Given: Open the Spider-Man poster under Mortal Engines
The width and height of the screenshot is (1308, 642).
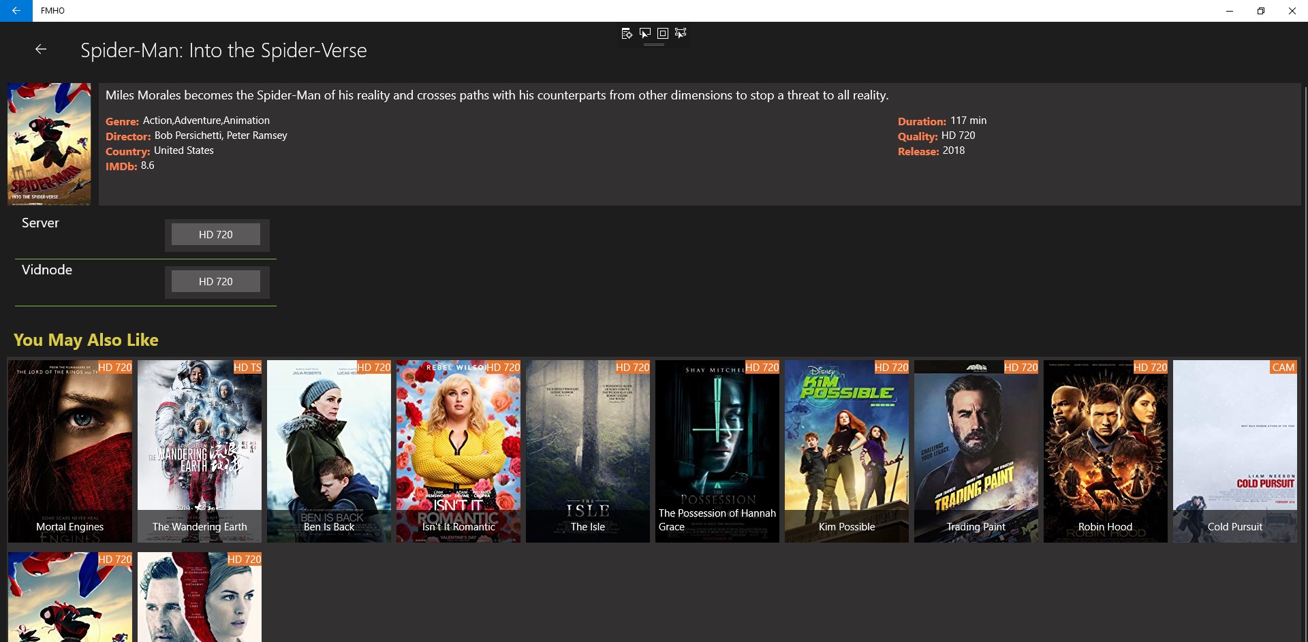Looking at the screenshot, I should [70, 597].
